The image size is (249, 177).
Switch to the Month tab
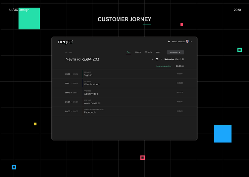click(148, 52)
